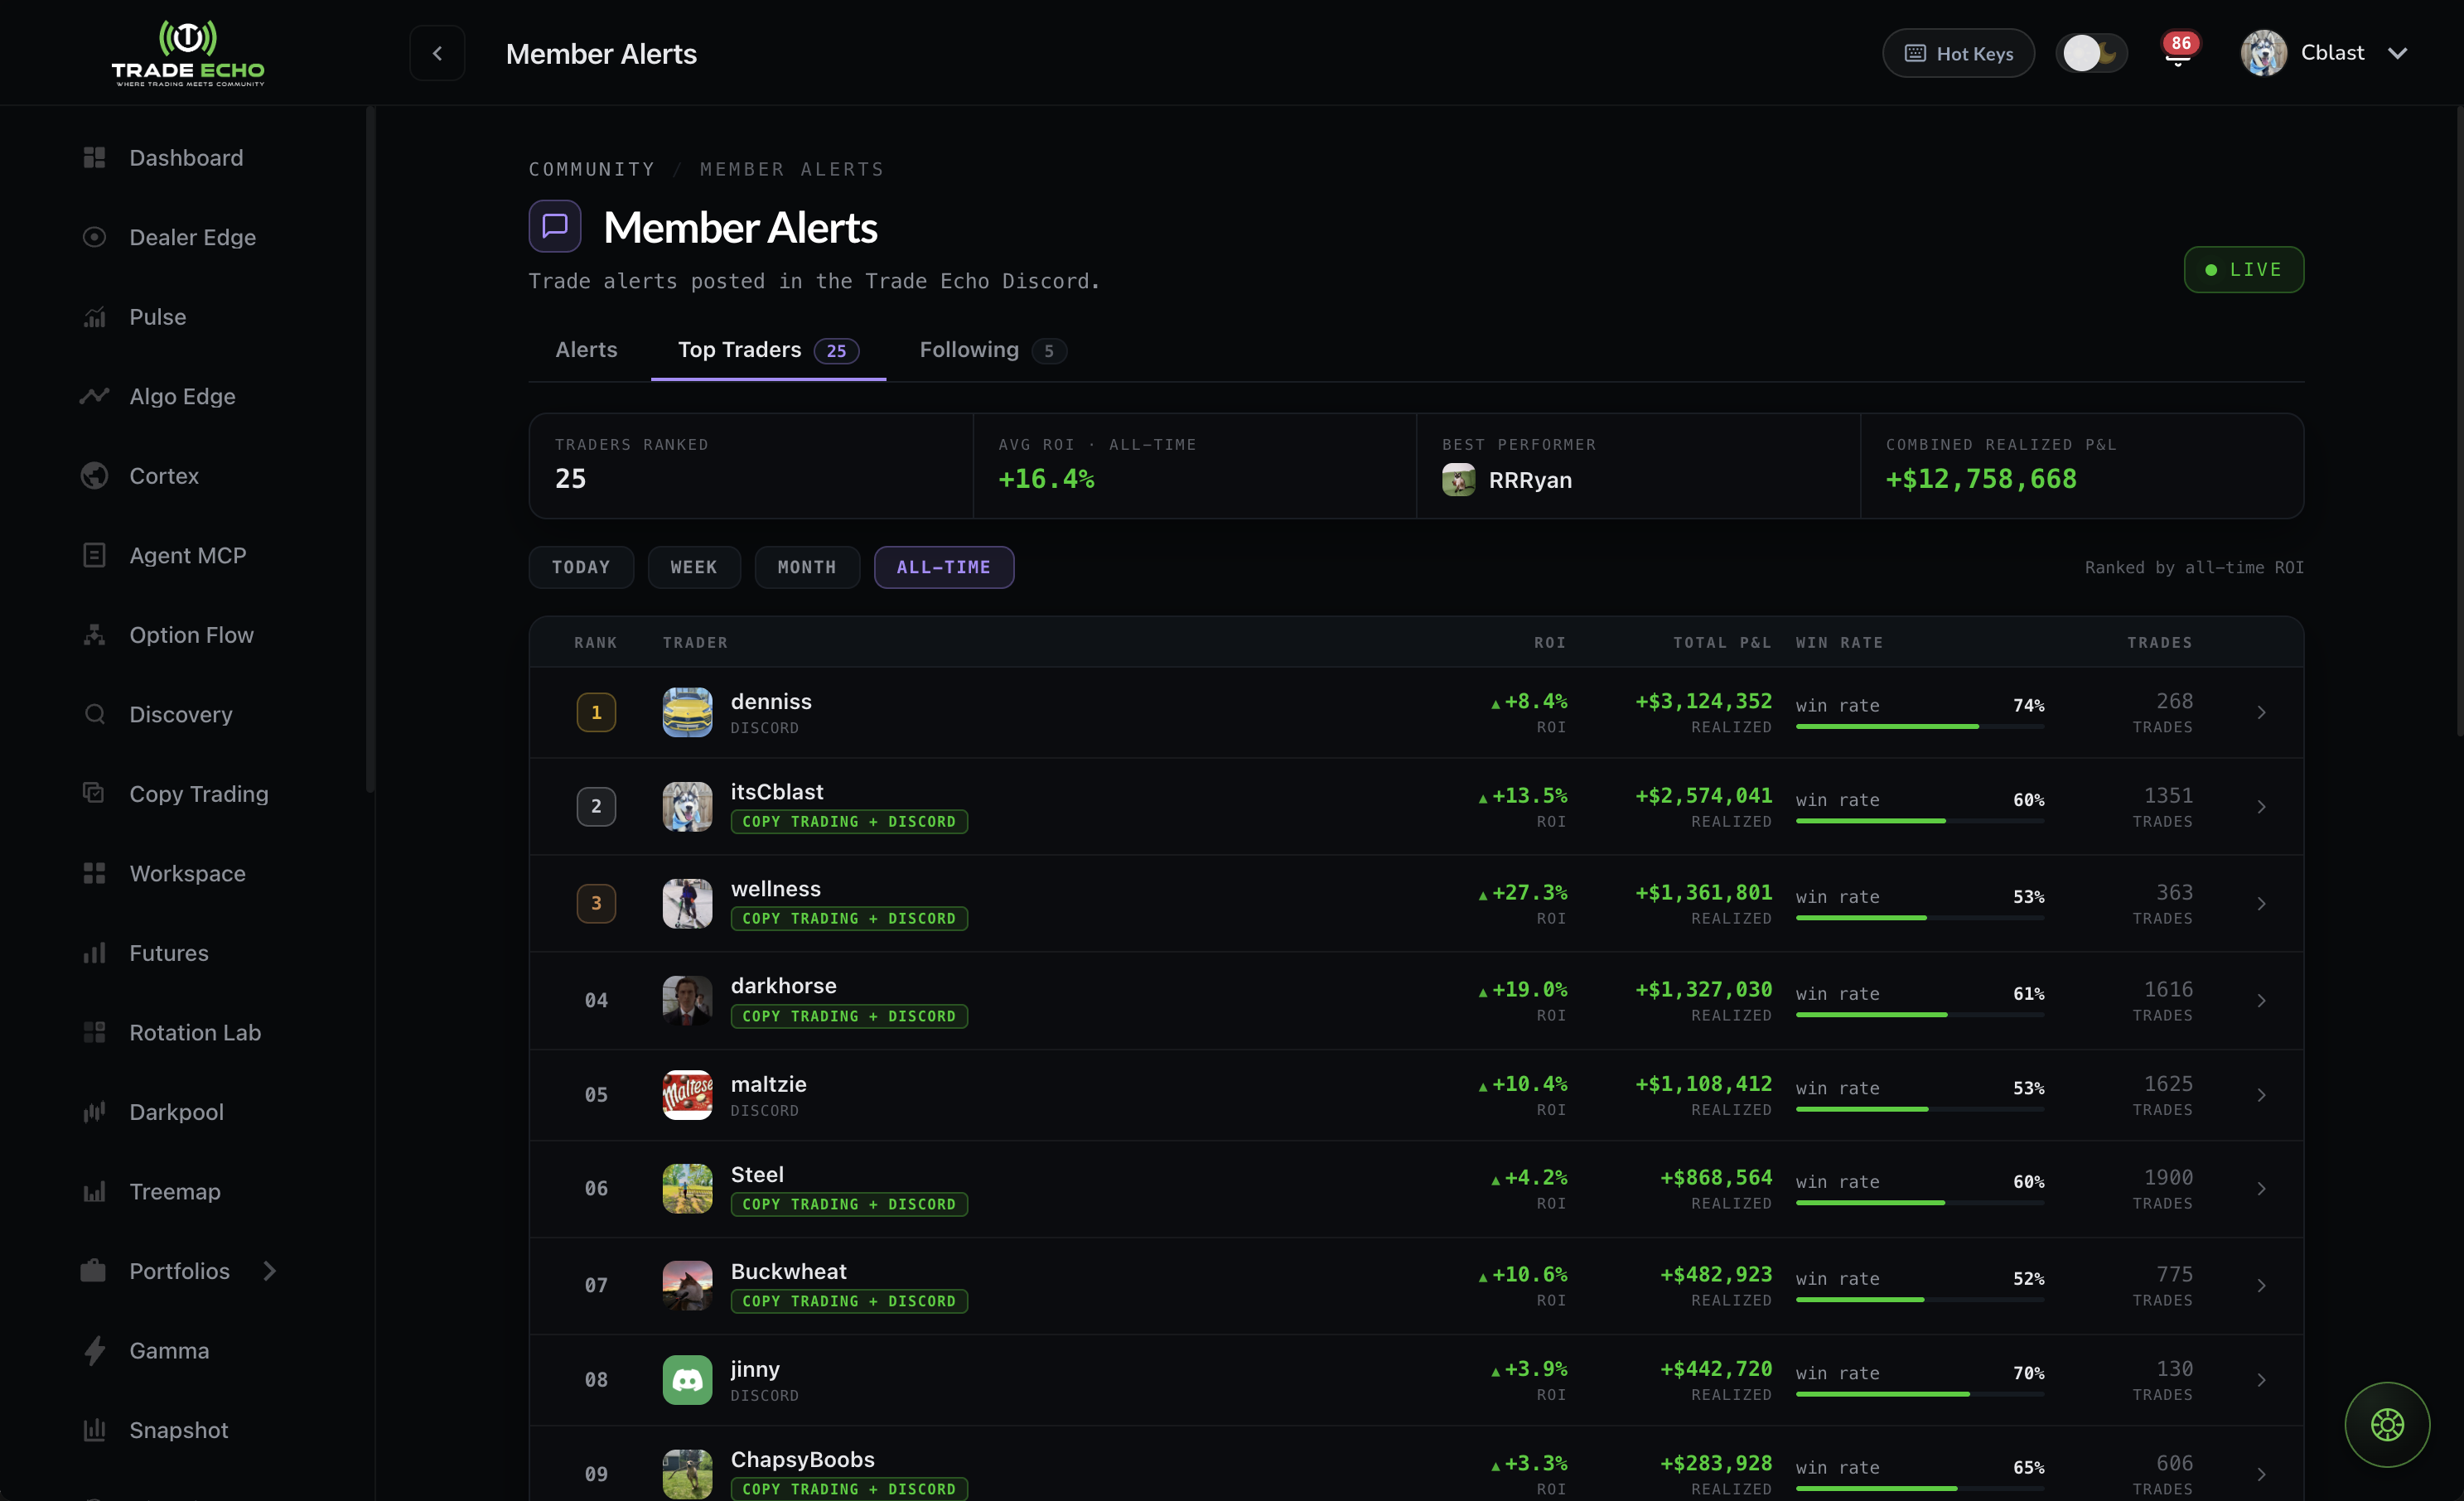Open Discovery search icon in sidebar
This screenshot has width=2464, height=1501.
pos(94,714)
